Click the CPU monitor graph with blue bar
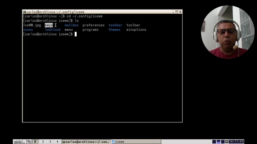Image resolution: width=257 pixels, height=144 pixels. pyautogui.click(x=218, y=142)
